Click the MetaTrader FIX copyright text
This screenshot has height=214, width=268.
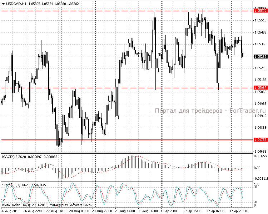click(x=47, y=205)
